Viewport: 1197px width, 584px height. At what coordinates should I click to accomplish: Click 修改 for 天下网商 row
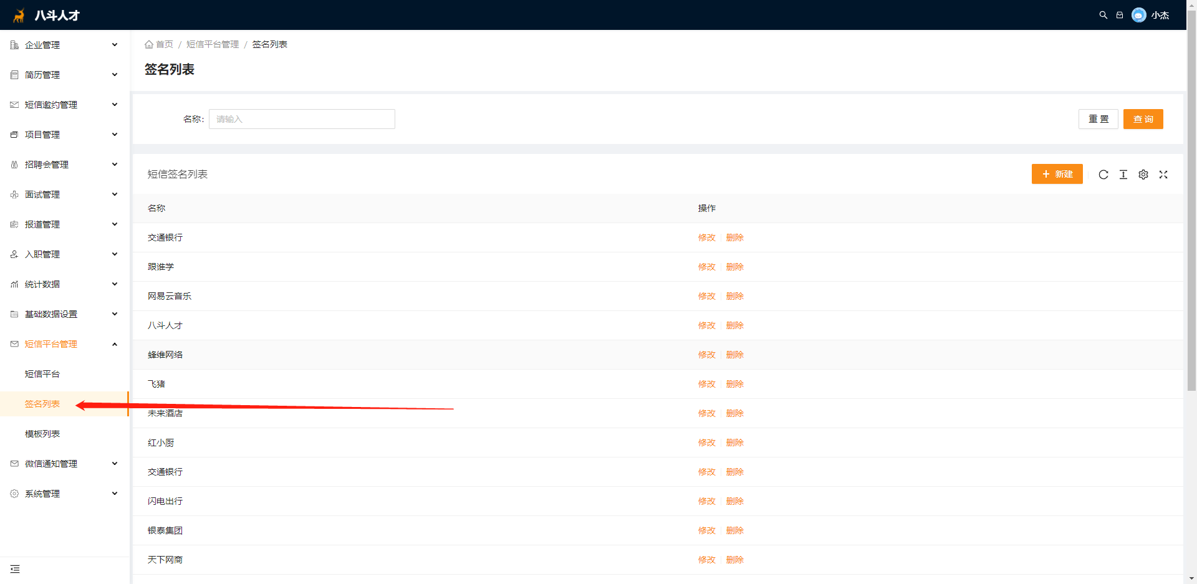(707, 560)
